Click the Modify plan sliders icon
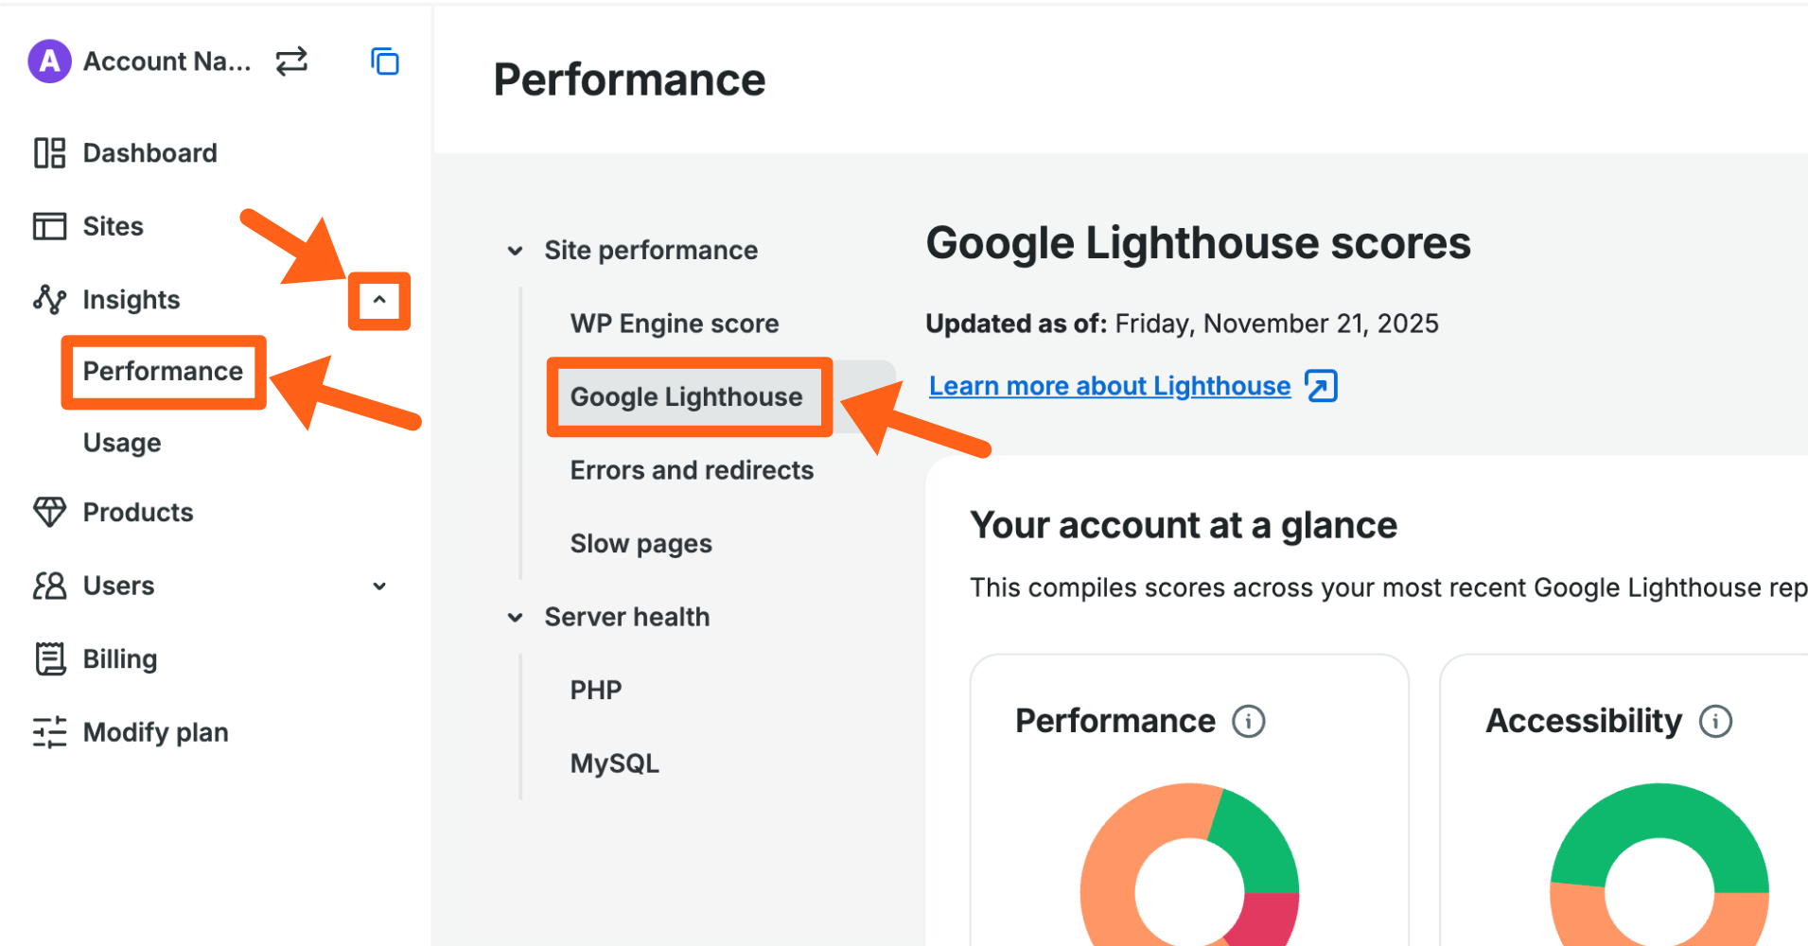 (49, 732)
